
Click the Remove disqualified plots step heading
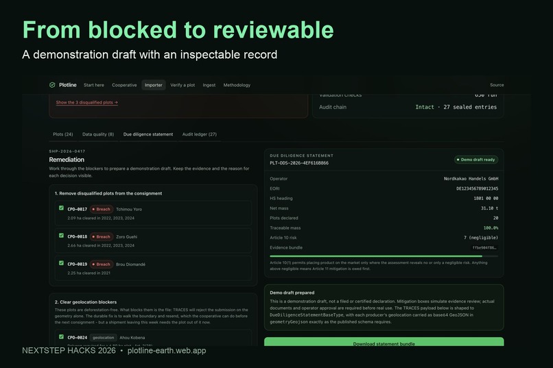108,193
